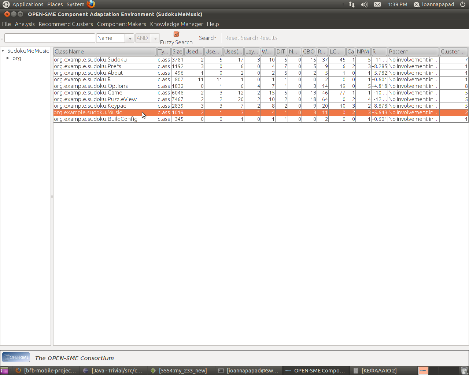Screen dimensions: 469x375
Task: Open the ComponentMakers menu
Action: tap(122, 24)
